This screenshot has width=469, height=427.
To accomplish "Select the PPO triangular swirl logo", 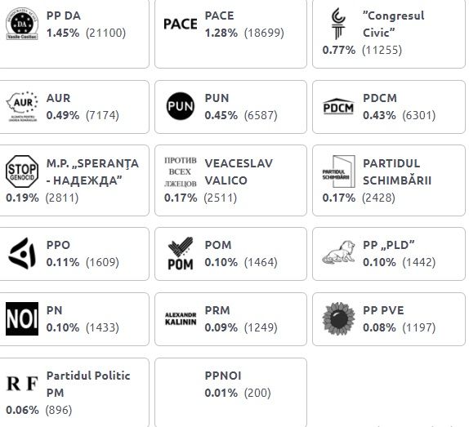I will tap(22, 253).
